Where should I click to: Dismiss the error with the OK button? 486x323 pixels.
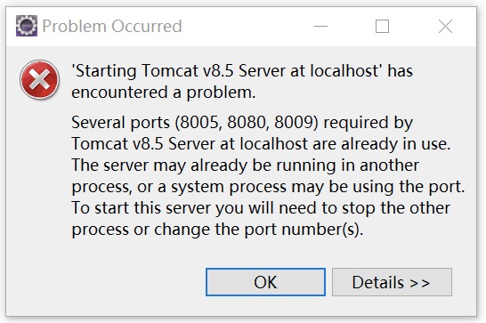click(x=265, y=282)
